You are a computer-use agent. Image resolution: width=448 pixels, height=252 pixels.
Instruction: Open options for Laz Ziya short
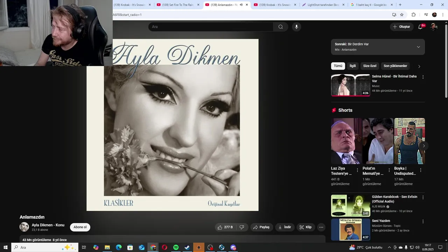[357, 170]
